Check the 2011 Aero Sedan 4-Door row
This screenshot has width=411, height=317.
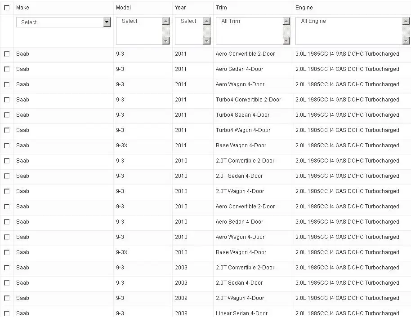pyautogui.click(x=7, y=69)
